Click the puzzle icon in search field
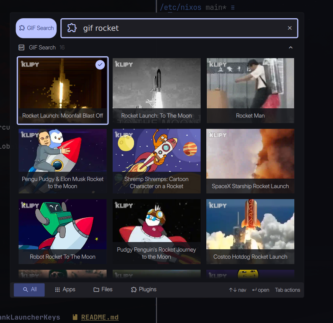 (72, 28)
